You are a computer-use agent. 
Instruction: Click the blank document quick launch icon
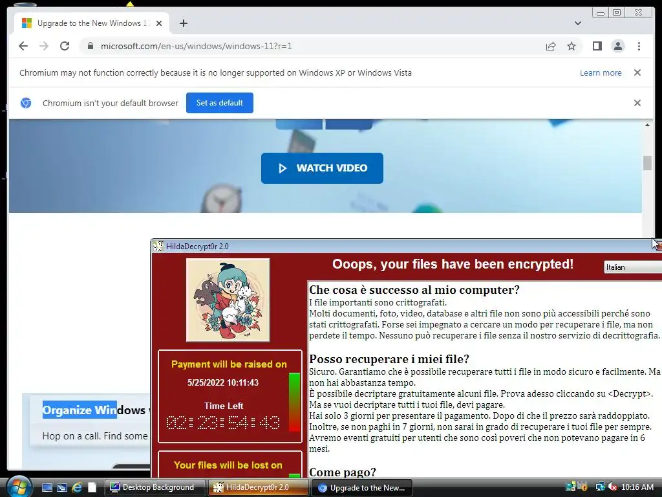coord(92,488)
